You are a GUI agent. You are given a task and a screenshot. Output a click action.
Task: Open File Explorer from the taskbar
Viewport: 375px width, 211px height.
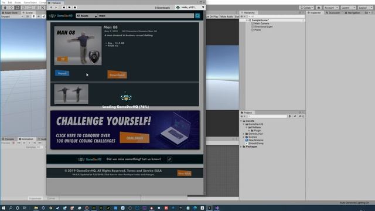36,208
